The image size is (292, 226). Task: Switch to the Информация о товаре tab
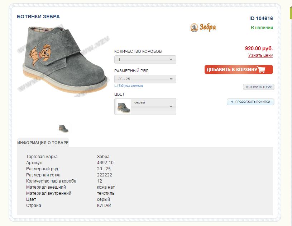point(43,143)
